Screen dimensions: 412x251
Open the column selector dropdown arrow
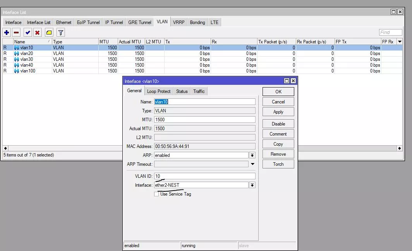pyautogui.click(x=400, y=41)
